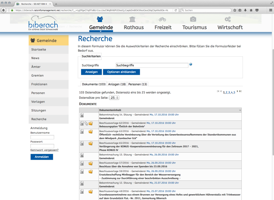Image resolution: width=274 pixels, height=200 pixels.
Task: Bookmark this page with star icon
Action: pyautogui.click(x=235, y=10)
